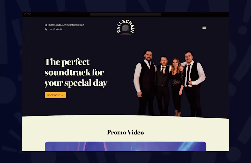Image resolution: width=251 pixels, height=163 pixels.
Task: Click the phone handset icon
Action: 46,29
